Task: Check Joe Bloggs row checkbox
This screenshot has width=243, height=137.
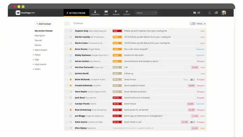Action: [x=66, y=116]
